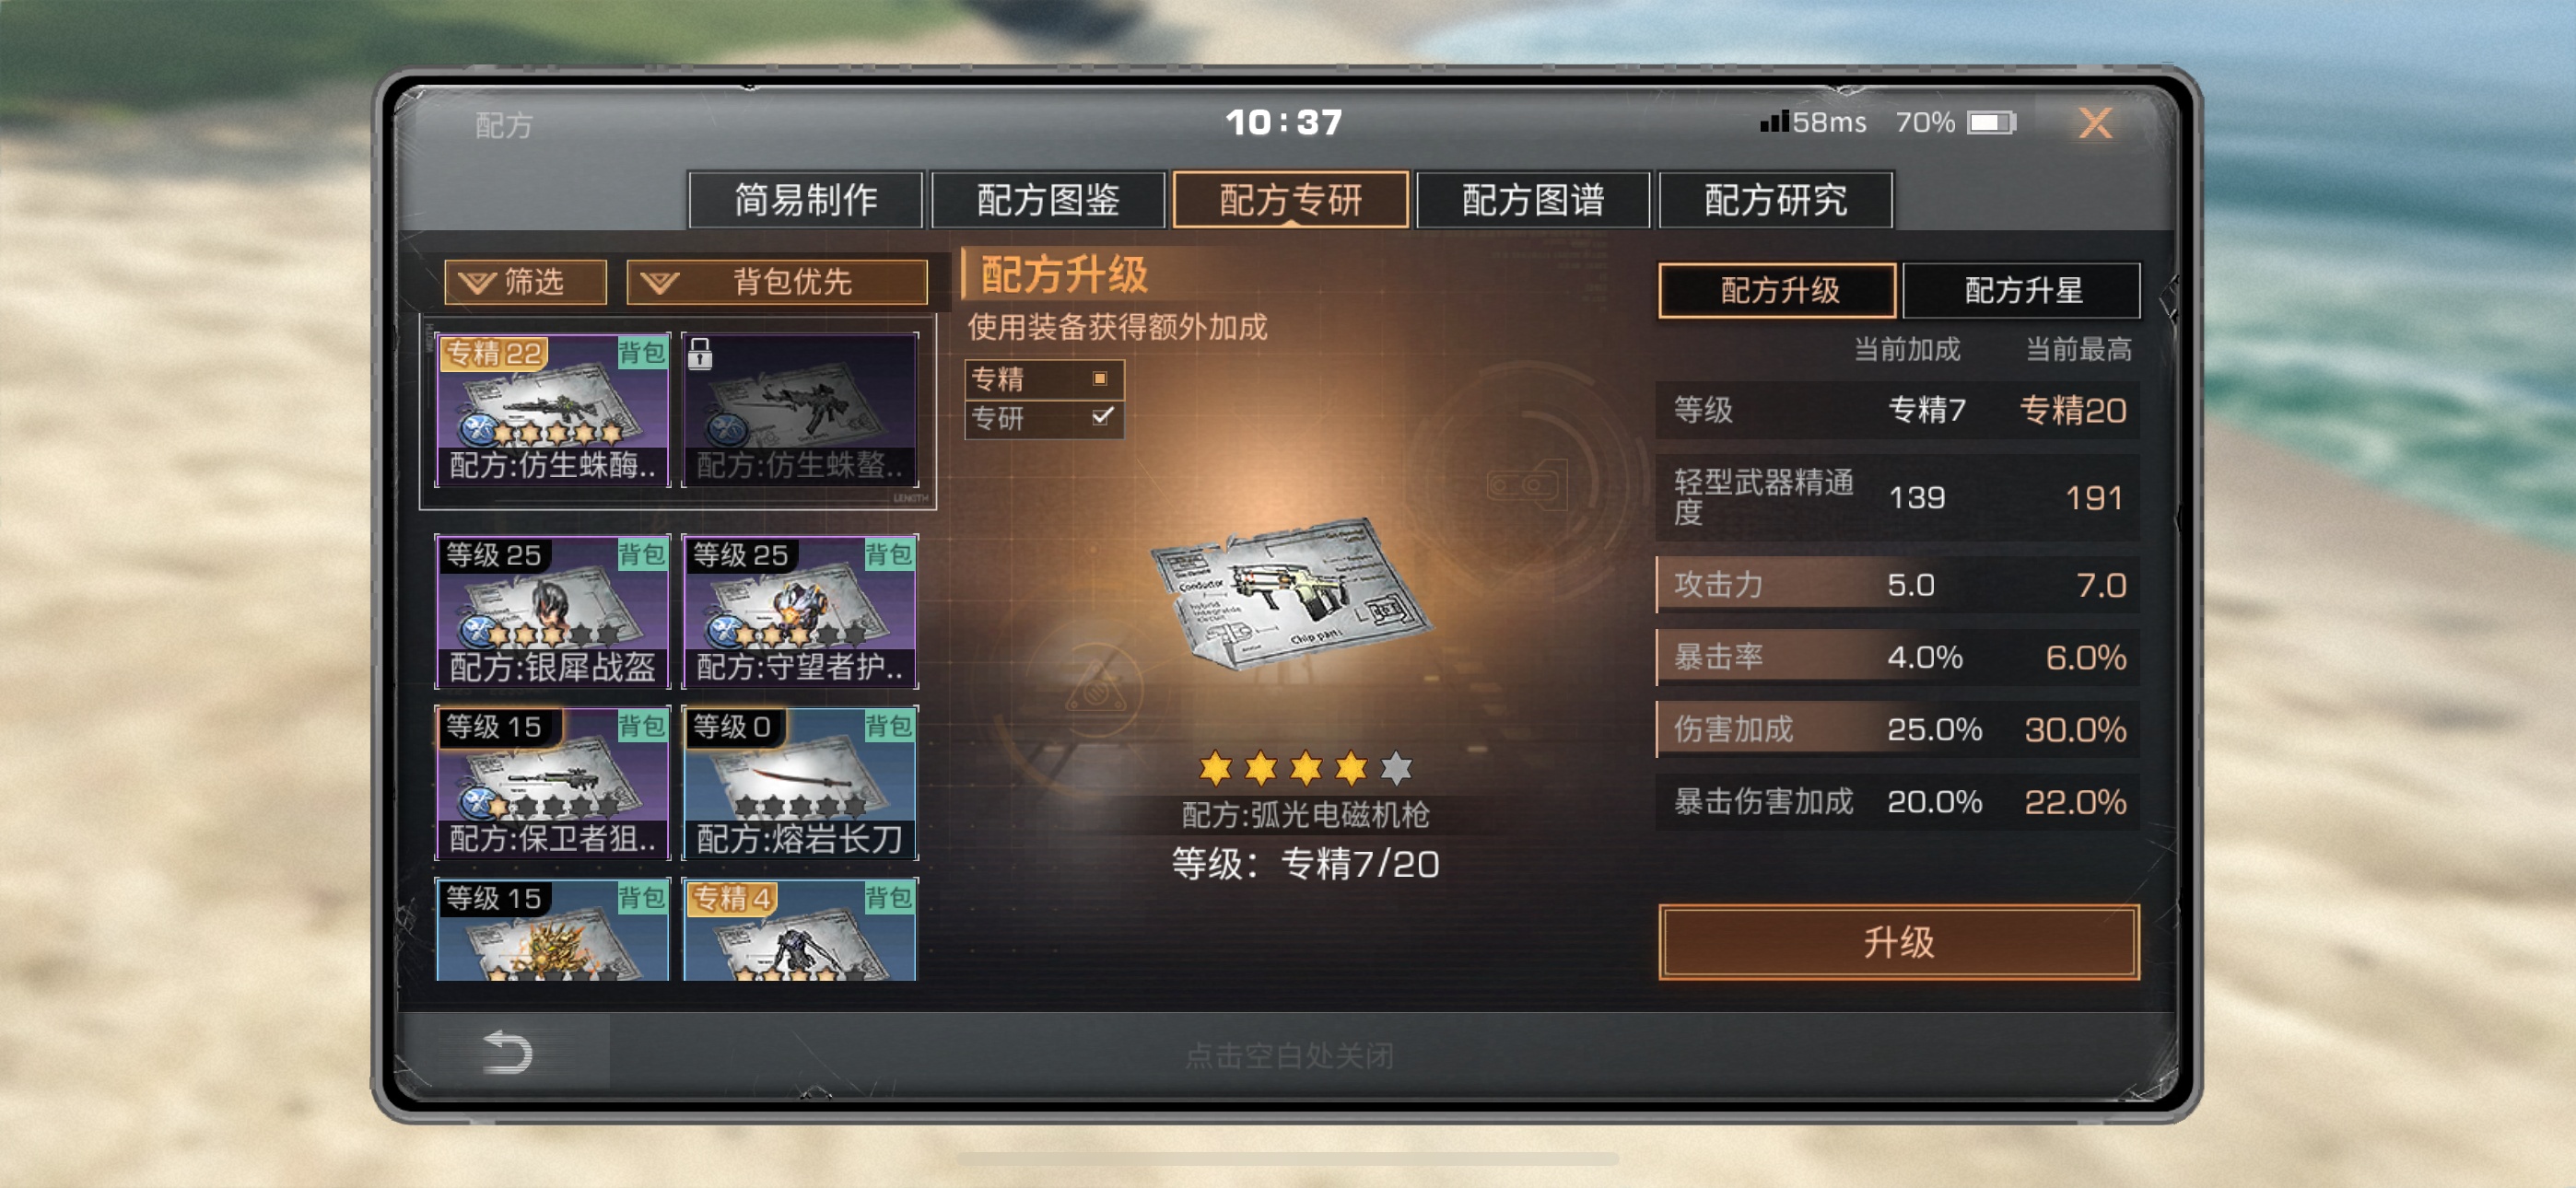Select the 专精4 recipe at list bottom
This screenshot has width=2576, height=1188.
800,929
